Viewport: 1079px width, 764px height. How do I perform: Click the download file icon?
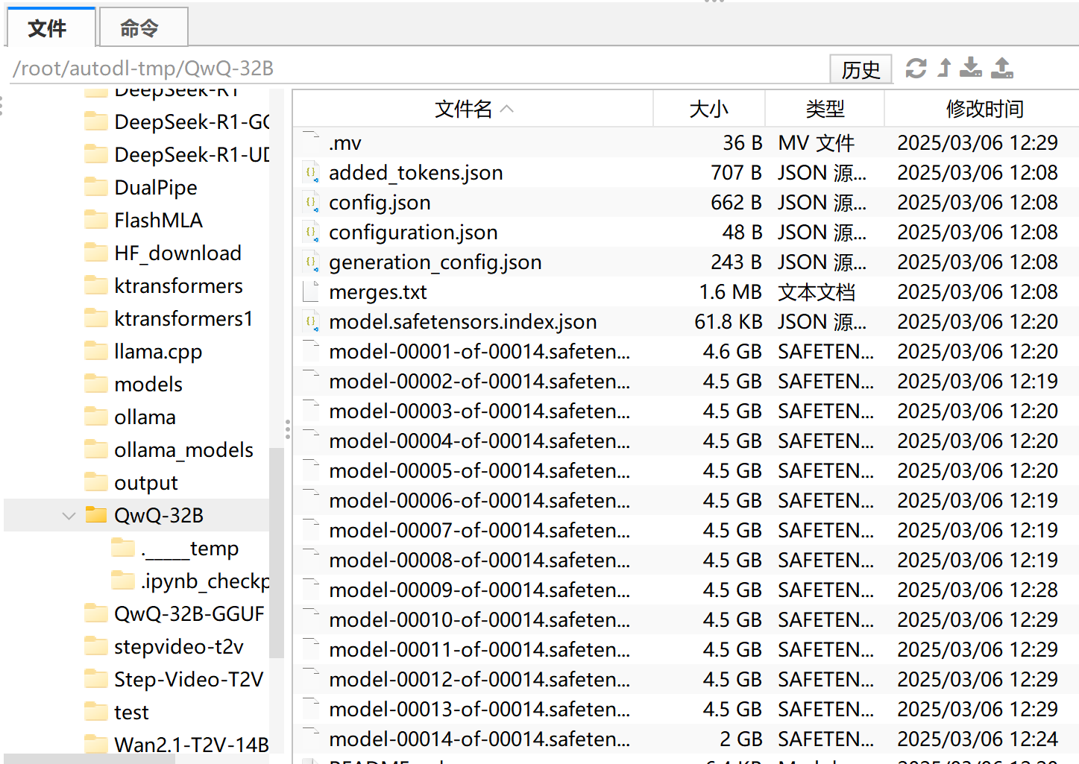[970, 68]
